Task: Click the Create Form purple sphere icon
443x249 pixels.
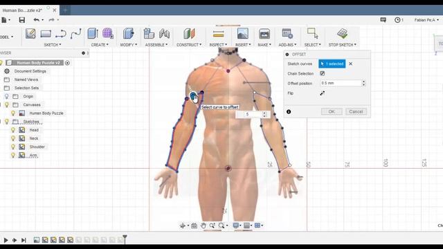Action: pos(108,33)
